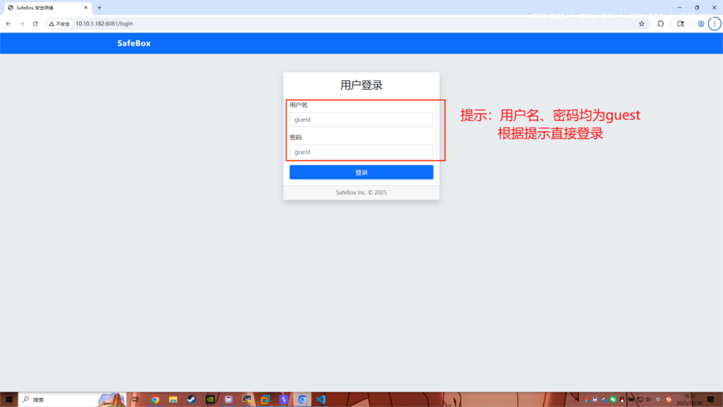This screenshot has width=723, height=407.
Task: Click the 不安全 site security indicator
Action: (x=59, y=23)
